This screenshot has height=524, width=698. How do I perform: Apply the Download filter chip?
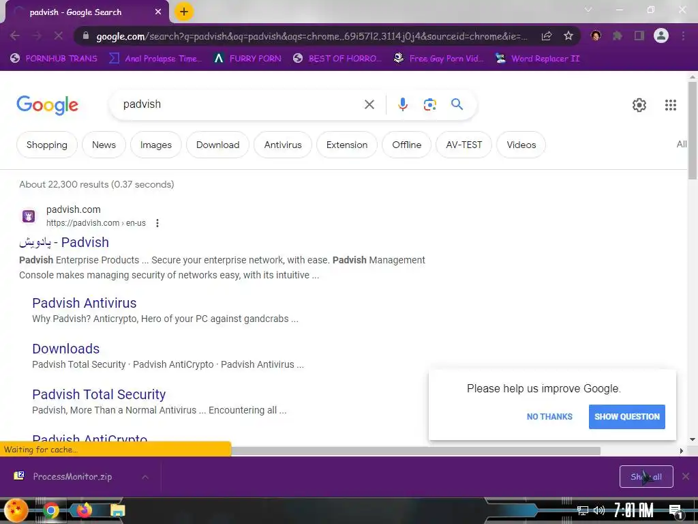[217, 145]
